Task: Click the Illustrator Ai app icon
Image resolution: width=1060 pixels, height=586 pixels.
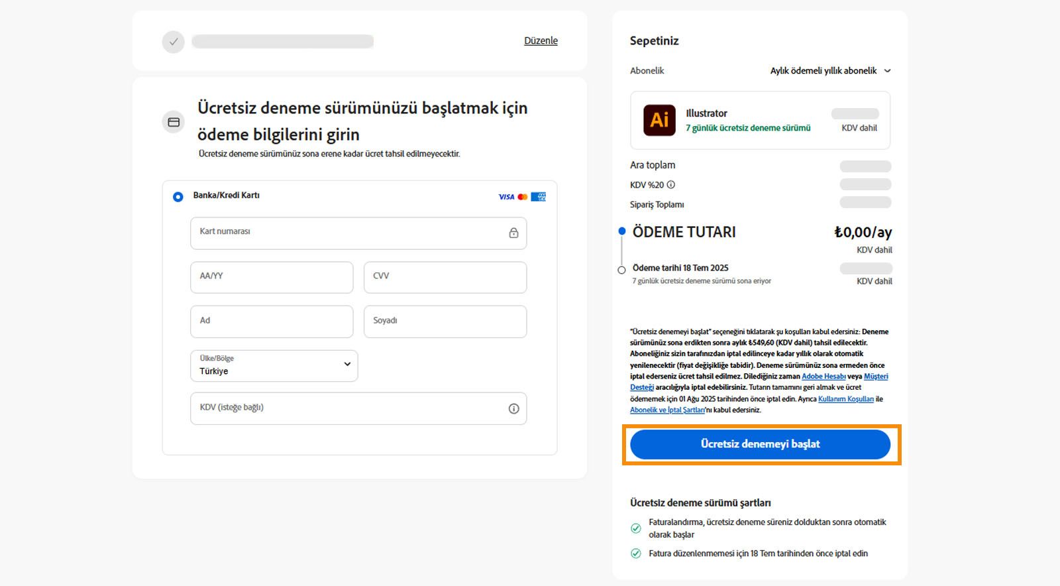Action: [659, 120]
